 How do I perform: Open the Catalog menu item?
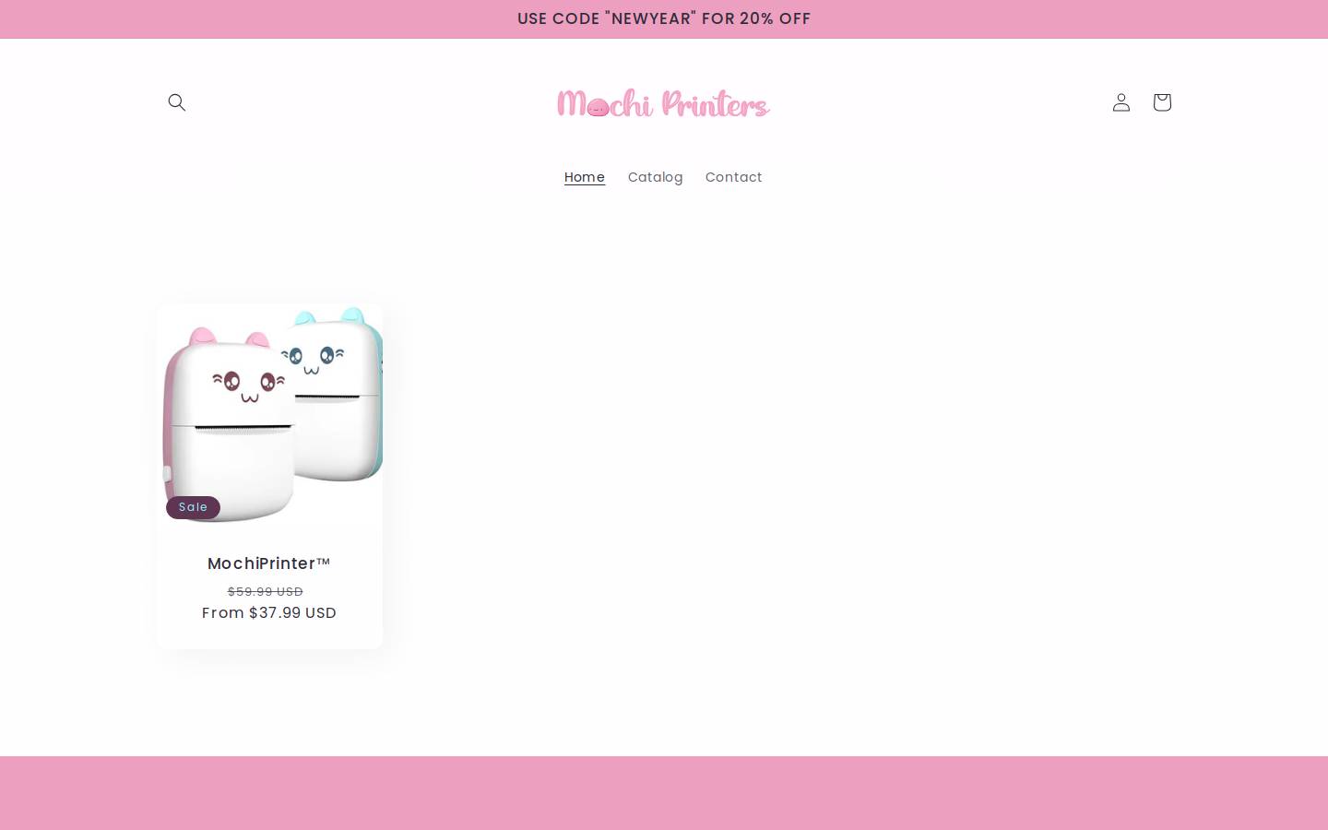click(x=655, y=177)
